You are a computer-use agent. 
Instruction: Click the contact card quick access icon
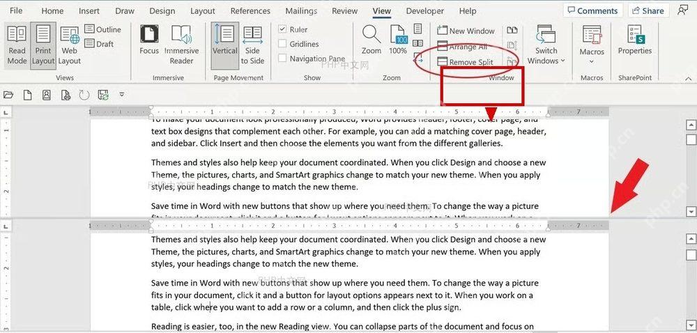point(46,95)
